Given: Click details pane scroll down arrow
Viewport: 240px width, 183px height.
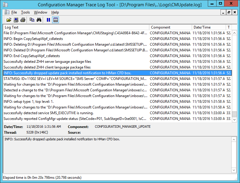Looking at the screenshot, I should pyautogui.click(x=234, y=170).
